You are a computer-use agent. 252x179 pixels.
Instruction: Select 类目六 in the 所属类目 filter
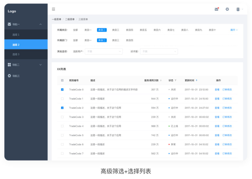[157, 30]
